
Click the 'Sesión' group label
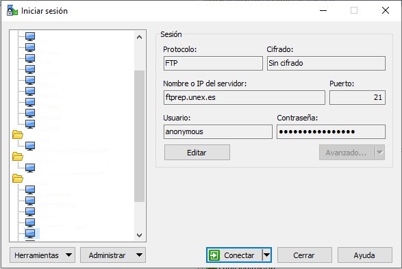(171, 34)
